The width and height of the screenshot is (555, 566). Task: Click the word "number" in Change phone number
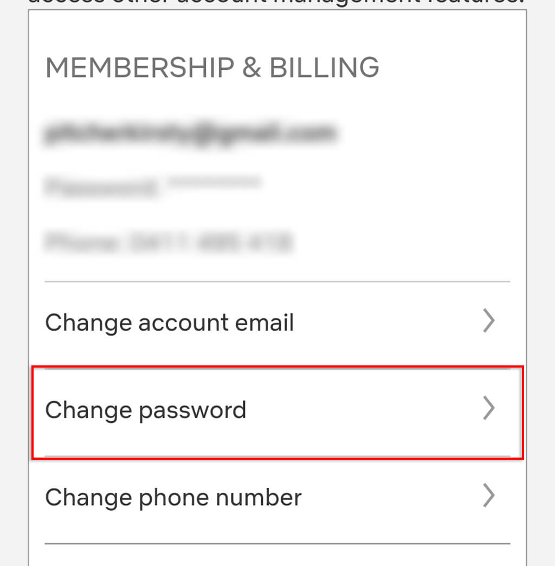pyautogui.click(x=264, y=498)
